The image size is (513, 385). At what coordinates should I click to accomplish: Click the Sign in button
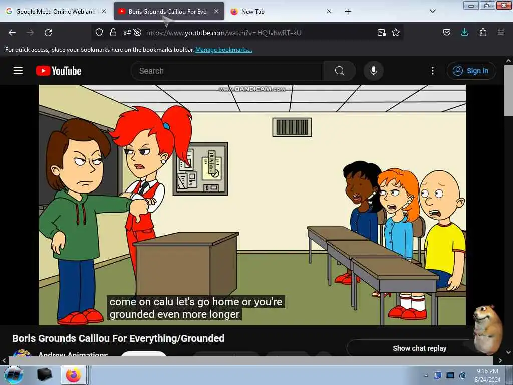(471, 71)
